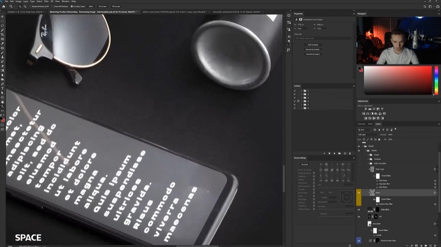Open the layer Kind filter dropdown
441x247 pixels.
[365, 130]
